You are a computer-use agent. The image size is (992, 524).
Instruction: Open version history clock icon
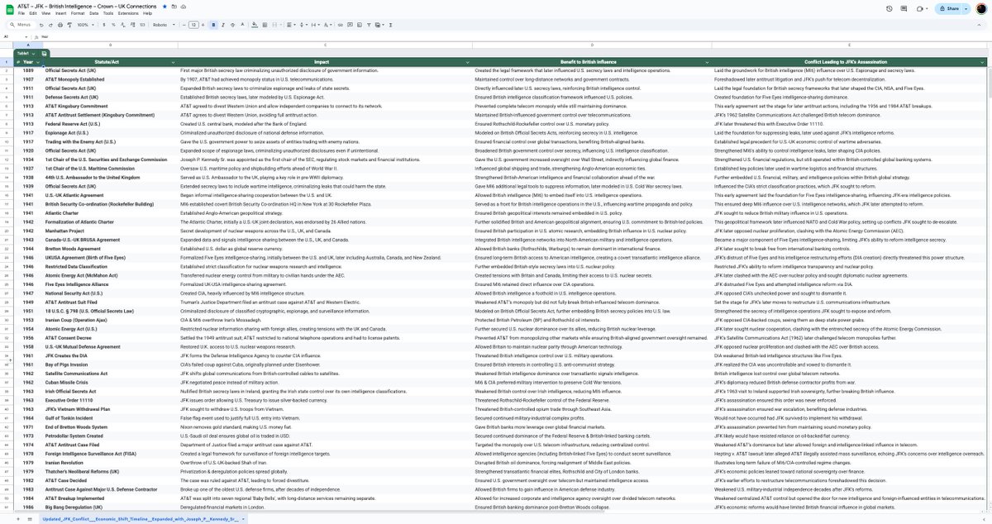point(889,8)
